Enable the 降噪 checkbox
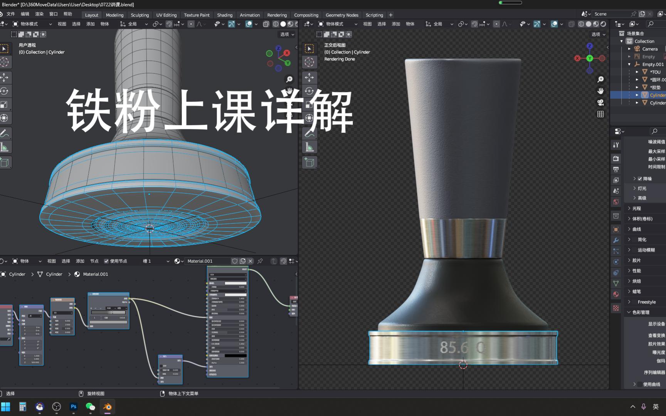Screen dimensions: 666x416 coord(640,179)
